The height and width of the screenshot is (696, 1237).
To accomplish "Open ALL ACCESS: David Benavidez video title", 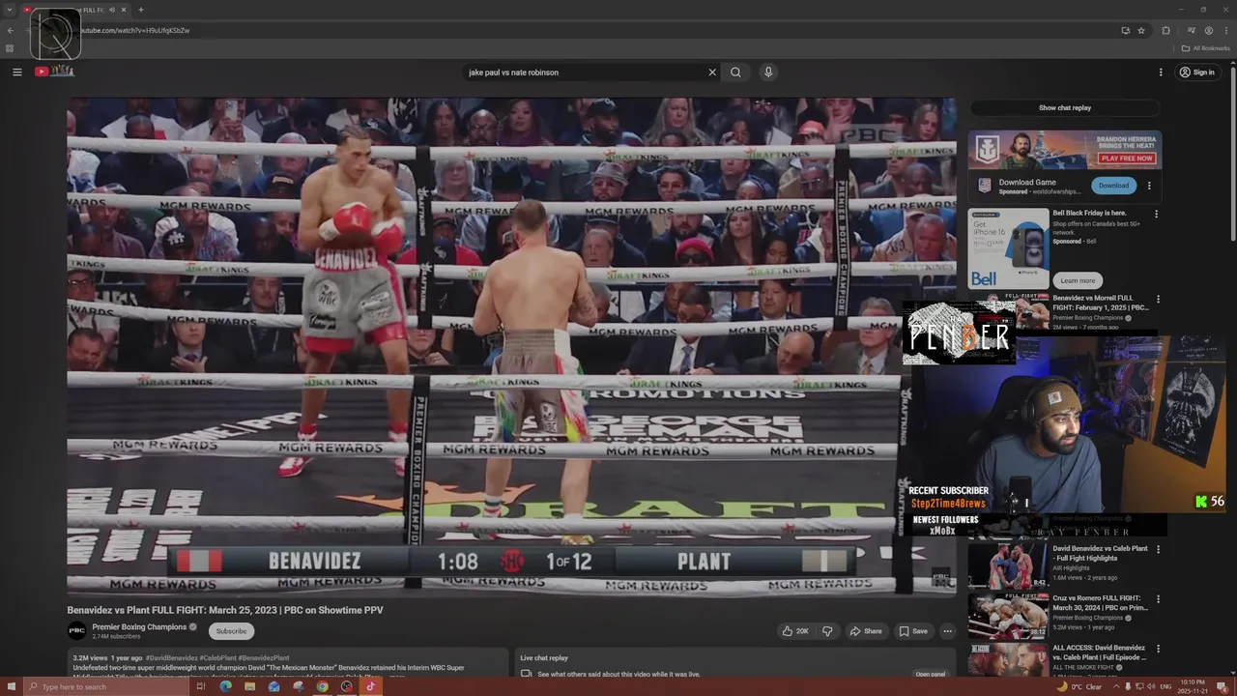I will (x=1100, y=652).
